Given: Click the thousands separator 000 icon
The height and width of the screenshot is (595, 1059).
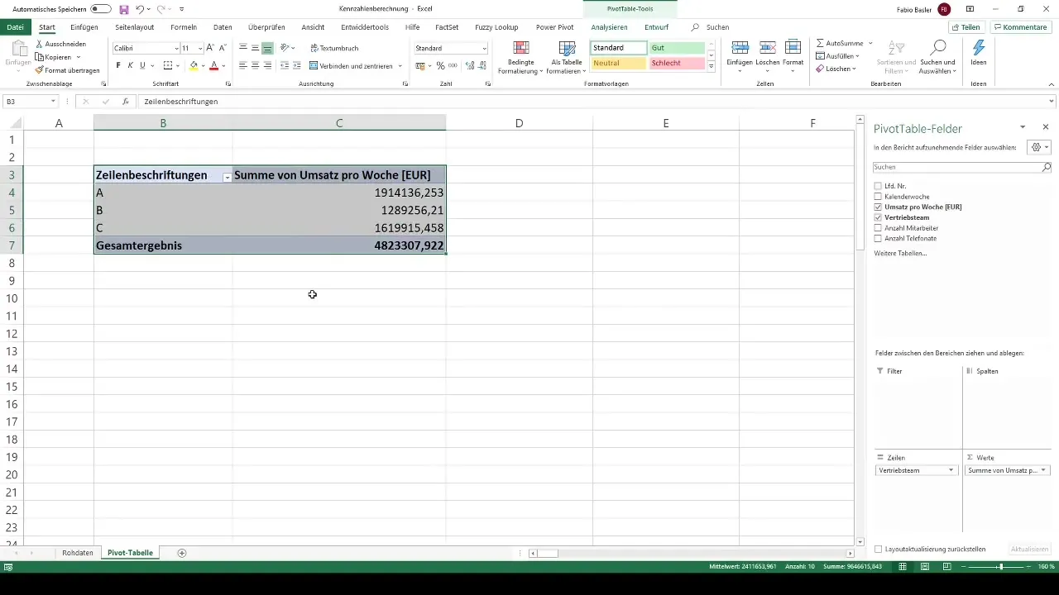Looking at the screenshot, I should tap(453, 65).
